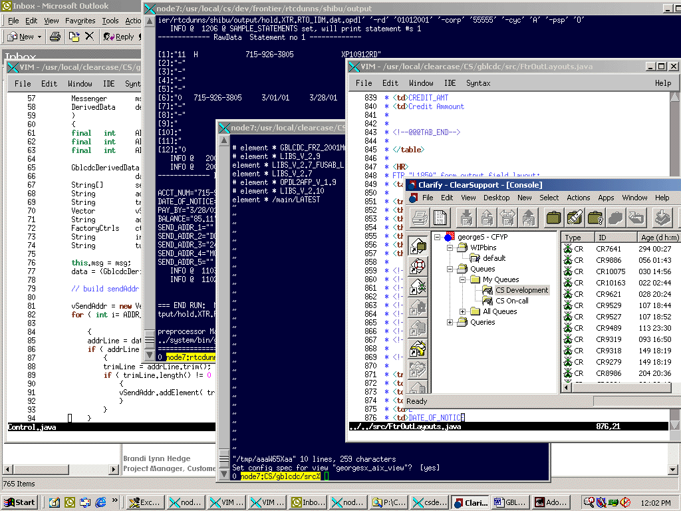This screenshot has width=681, height=511.
Task: Click the Print icon in Outlook toolbar
Action: pyautogui.click(x=55, y=37)
